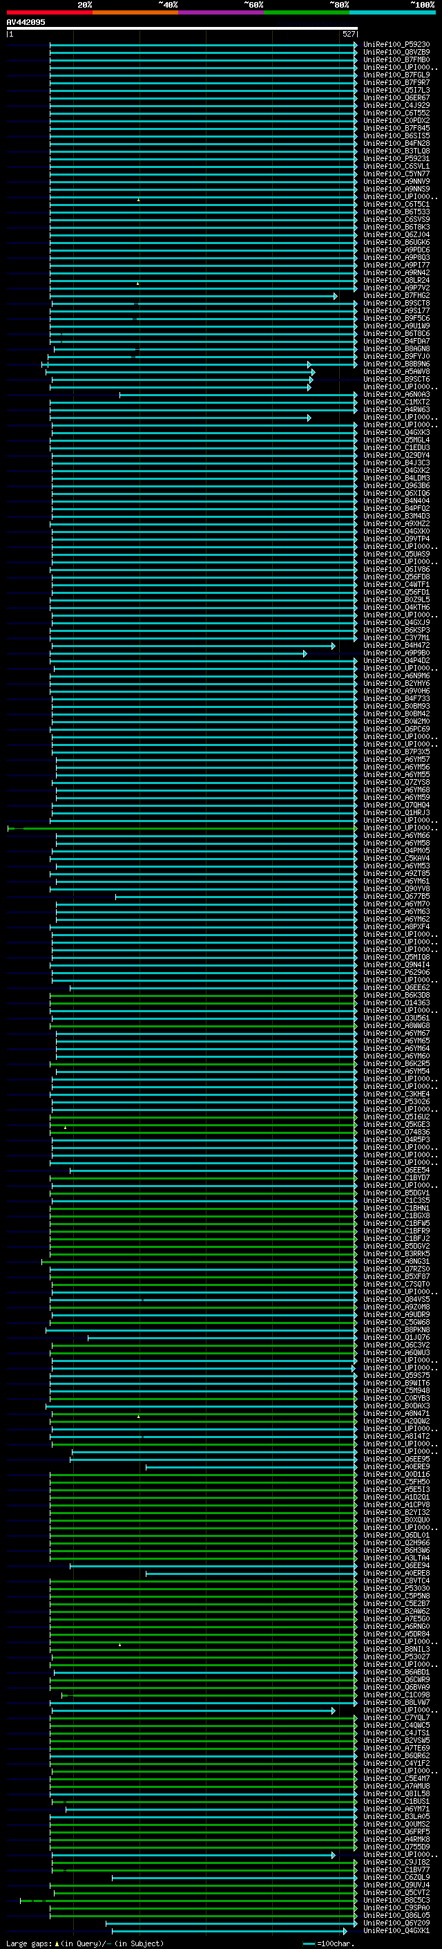
Task: Select hit label UniRef100_C1BYD7
Action: [x=396, y=1178]
